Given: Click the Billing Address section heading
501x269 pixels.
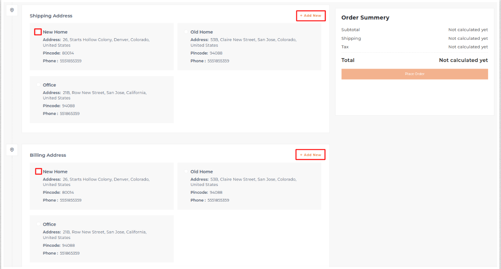Looking at the screenshot, I should (x=48, y=155).
